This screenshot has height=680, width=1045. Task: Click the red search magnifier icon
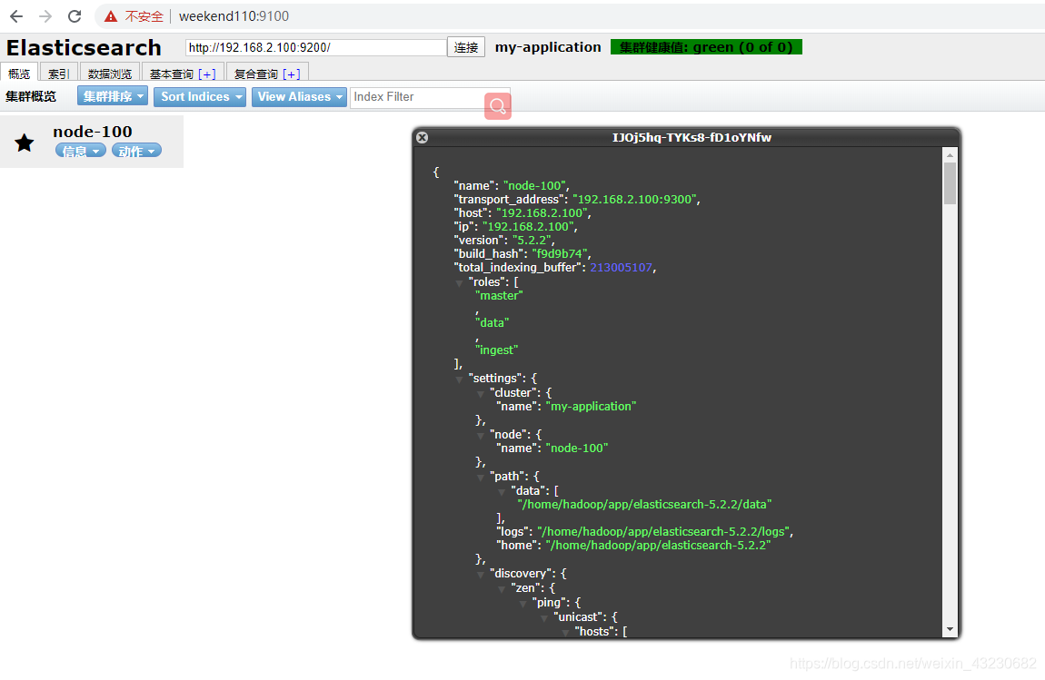point(498,106)
